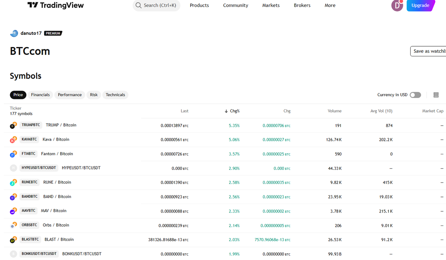This screenshot has width=446, height=260.
Task: Sort by the Chg% column header
Action: 235,111
